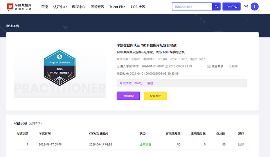Image resolution: width=270 pixels, height=157 pixels.
Task: Click 考试记录 section heading
Action: coord(20,123)
